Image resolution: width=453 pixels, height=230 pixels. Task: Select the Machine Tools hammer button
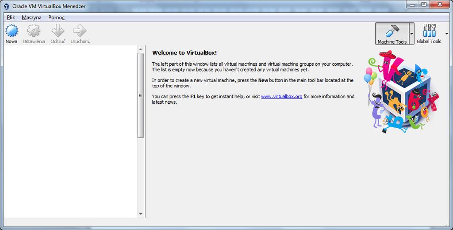(x=392, y=34)
